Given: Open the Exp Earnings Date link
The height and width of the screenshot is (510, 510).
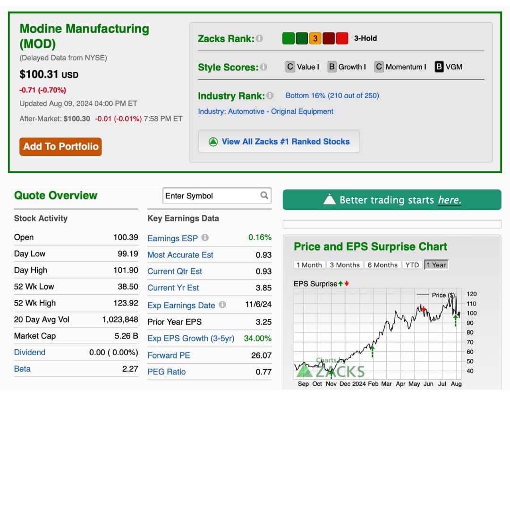Looking at the screenshot, I should 181,306.
